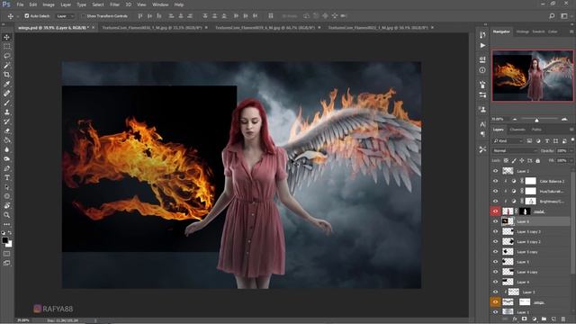
Task: Open the Move tool preset picker arrow
Action: point(17,16)
